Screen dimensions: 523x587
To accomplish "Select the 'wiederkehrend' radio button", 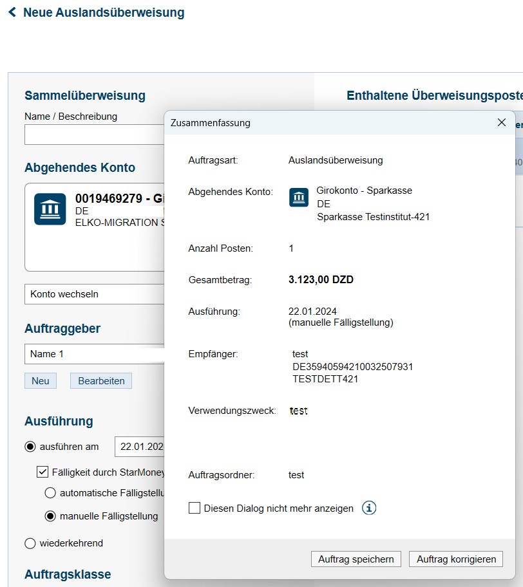I will pyautogui.click(x=30, y=543).
